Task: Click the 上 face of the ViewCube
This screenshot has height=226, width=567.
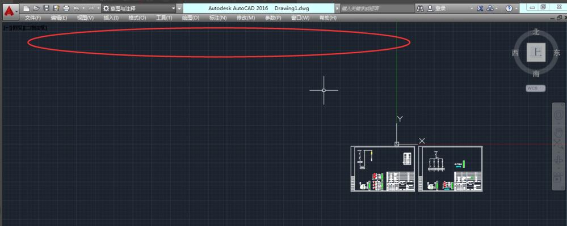Action: pyautogui.click(x=536, y=52)
